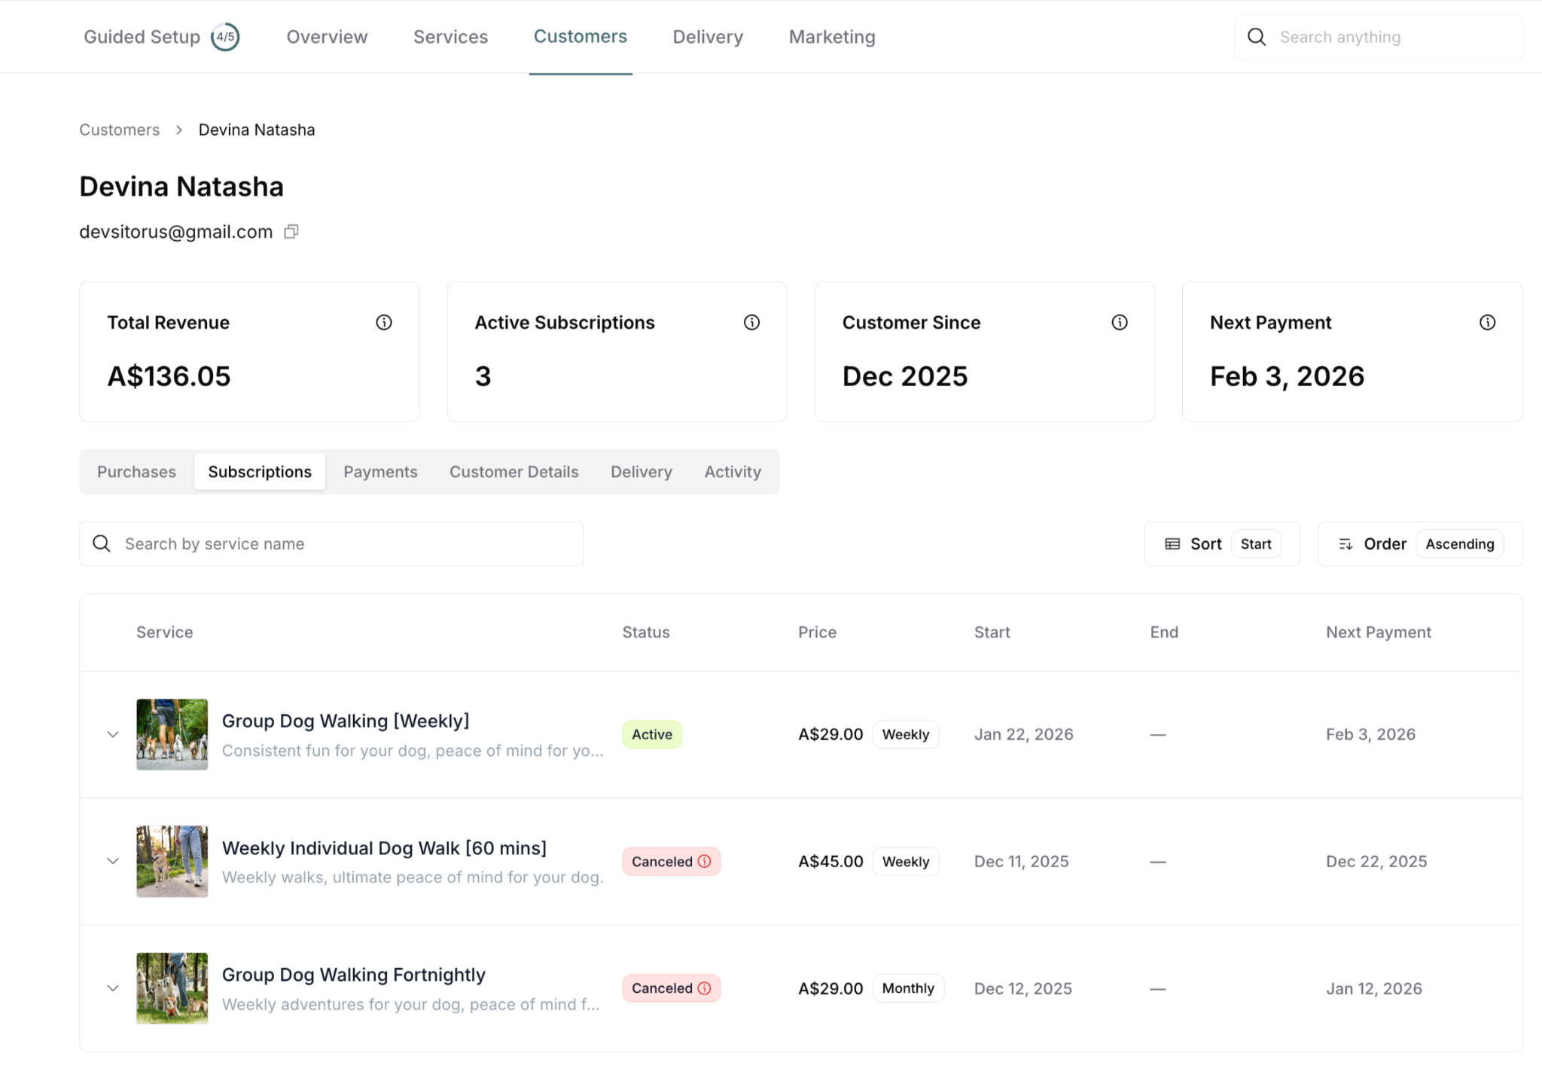The width and height of the screenshot is (1542, 1087).
Task: Click Guided Setup 4/5 progress ring
Action: click(224, 37)
